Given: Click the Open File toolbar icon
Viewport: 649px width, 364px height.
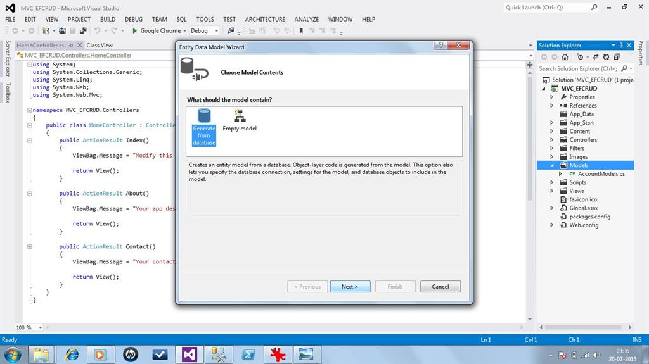Looking at the screenshot, I should tap(62, 30).
